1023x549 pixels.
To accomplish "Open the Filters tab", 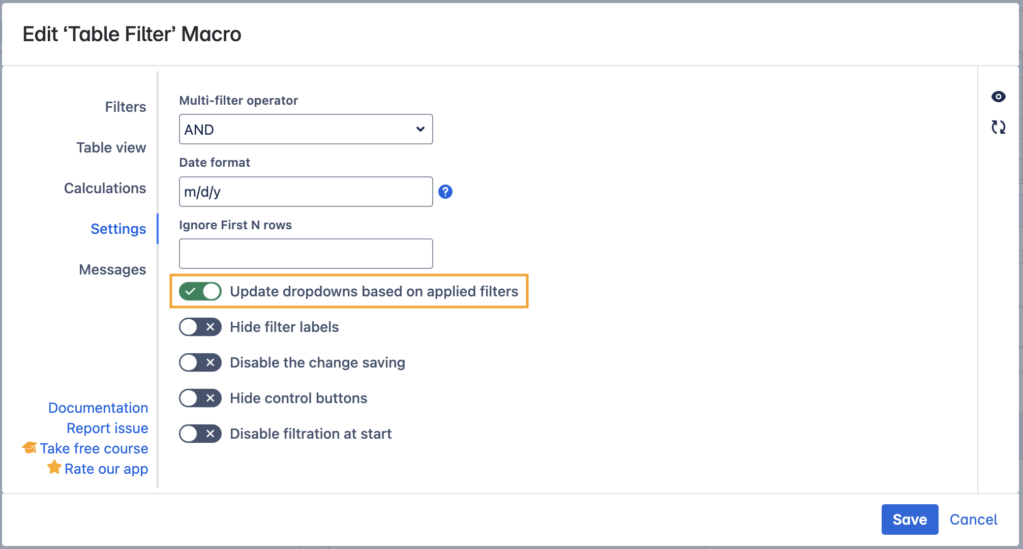I will [125, 107].
